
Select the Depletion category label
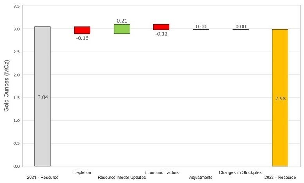coord(82,172)
